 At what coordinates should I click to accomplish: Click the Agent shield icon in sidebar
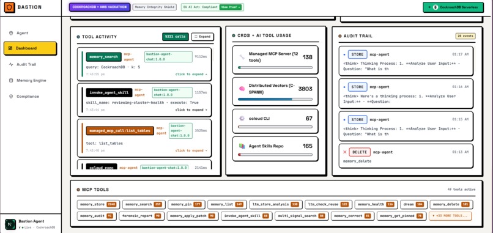click(11, 33)
